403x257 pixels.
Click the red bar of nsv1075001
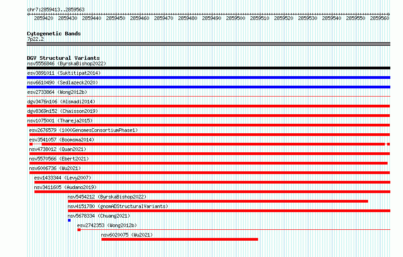click(208, 125)
